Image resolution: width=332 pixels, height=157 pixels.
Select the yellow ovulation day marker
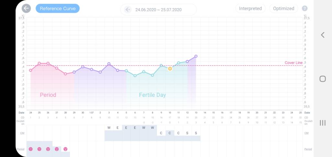pyautogui.click(x=170, y=69)
